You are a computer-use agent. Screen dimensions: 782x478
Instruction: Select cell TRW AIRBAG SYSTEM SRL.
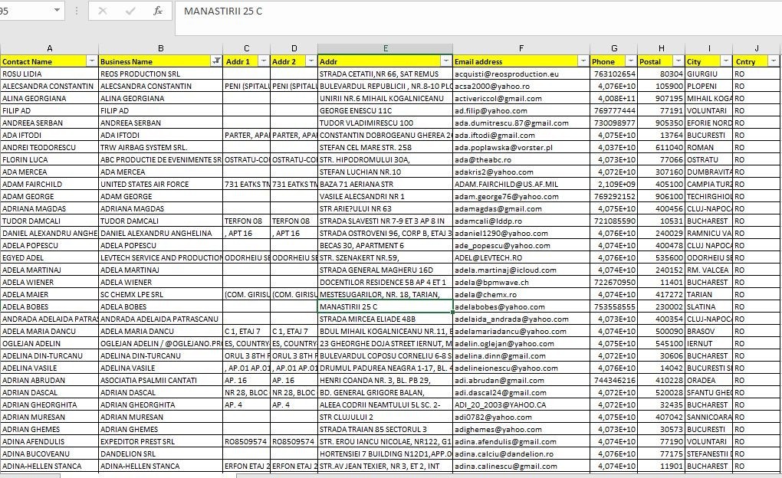[x=160, y=147]
